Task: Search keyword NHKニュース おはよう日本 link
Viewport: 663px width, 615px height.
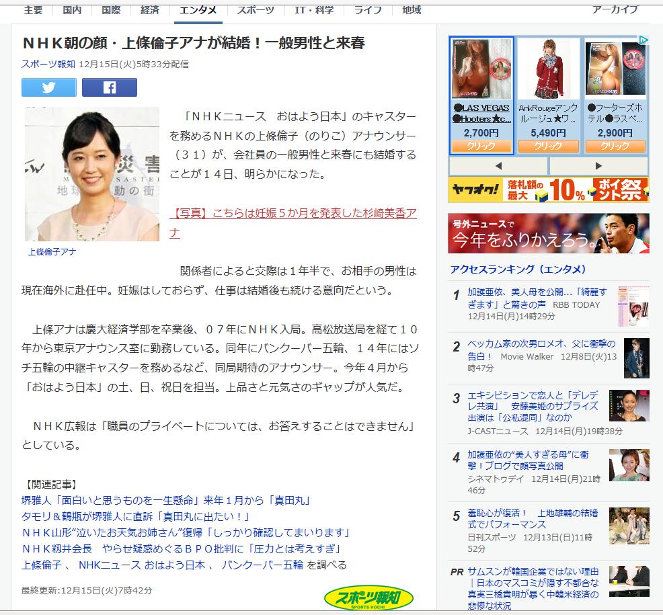Action: tap(142, 565)
